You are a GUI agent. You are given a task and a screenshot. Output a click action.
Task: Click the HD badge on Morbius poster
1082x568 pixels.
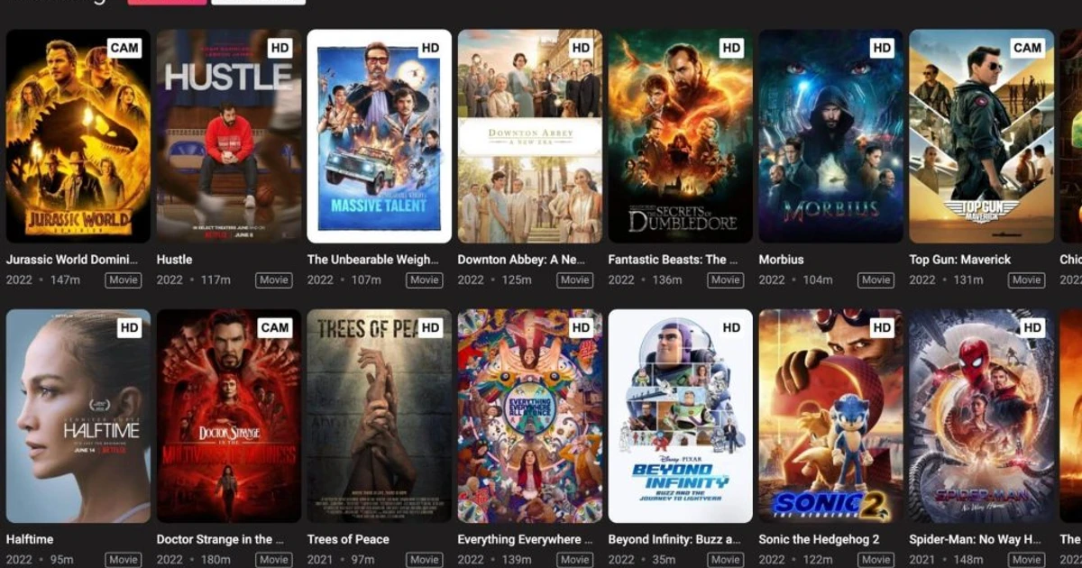[x=880, y=47]
